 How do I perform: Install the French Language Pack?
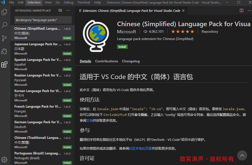[67, 116]
